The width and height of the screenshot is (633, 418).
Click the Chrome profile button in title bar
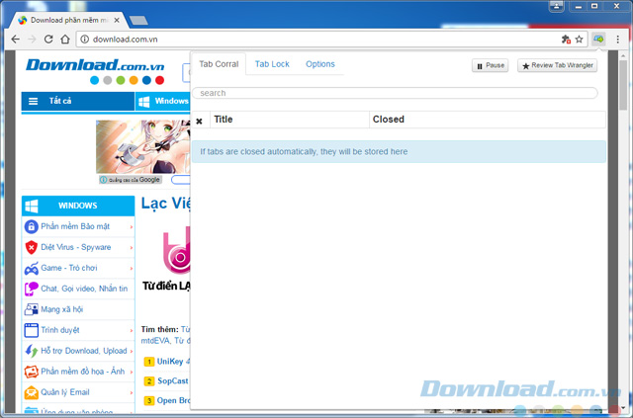tap(556, 6)
